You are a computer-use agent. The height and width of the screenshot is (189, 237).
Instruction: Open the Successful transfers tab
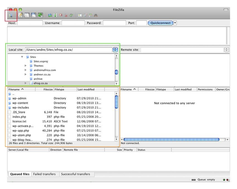(75, 174)
